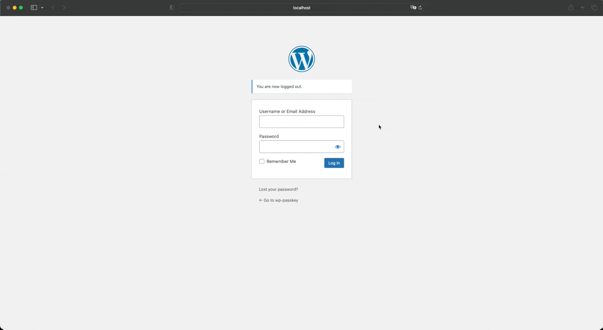Click the Log In button

coord(334,163)
